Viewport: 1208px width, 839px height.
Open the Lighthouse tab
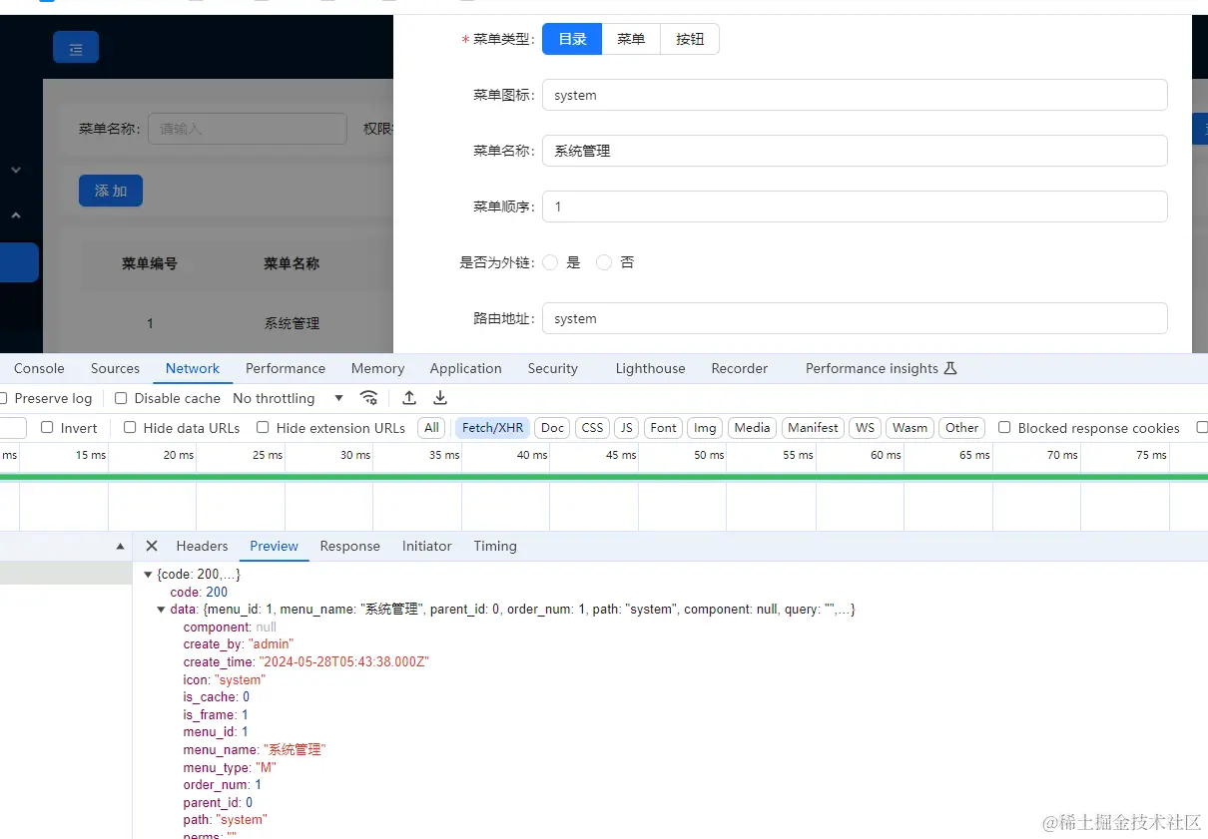tap(651, 368)
